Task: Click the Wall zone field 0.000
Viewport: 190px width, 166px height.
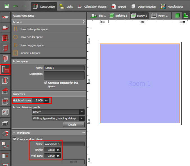Action: (x=50, y=156)
